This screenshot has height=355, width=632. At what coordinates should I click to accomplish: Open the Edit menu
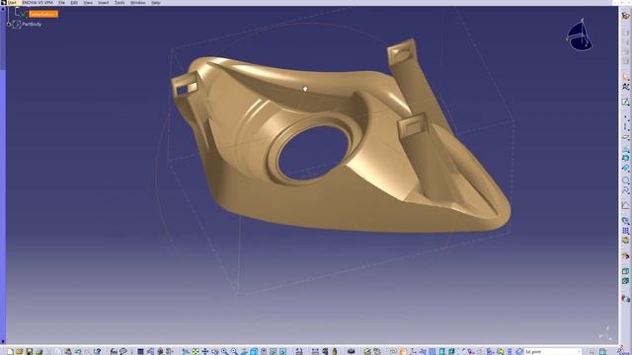click(x=74, y=2)
